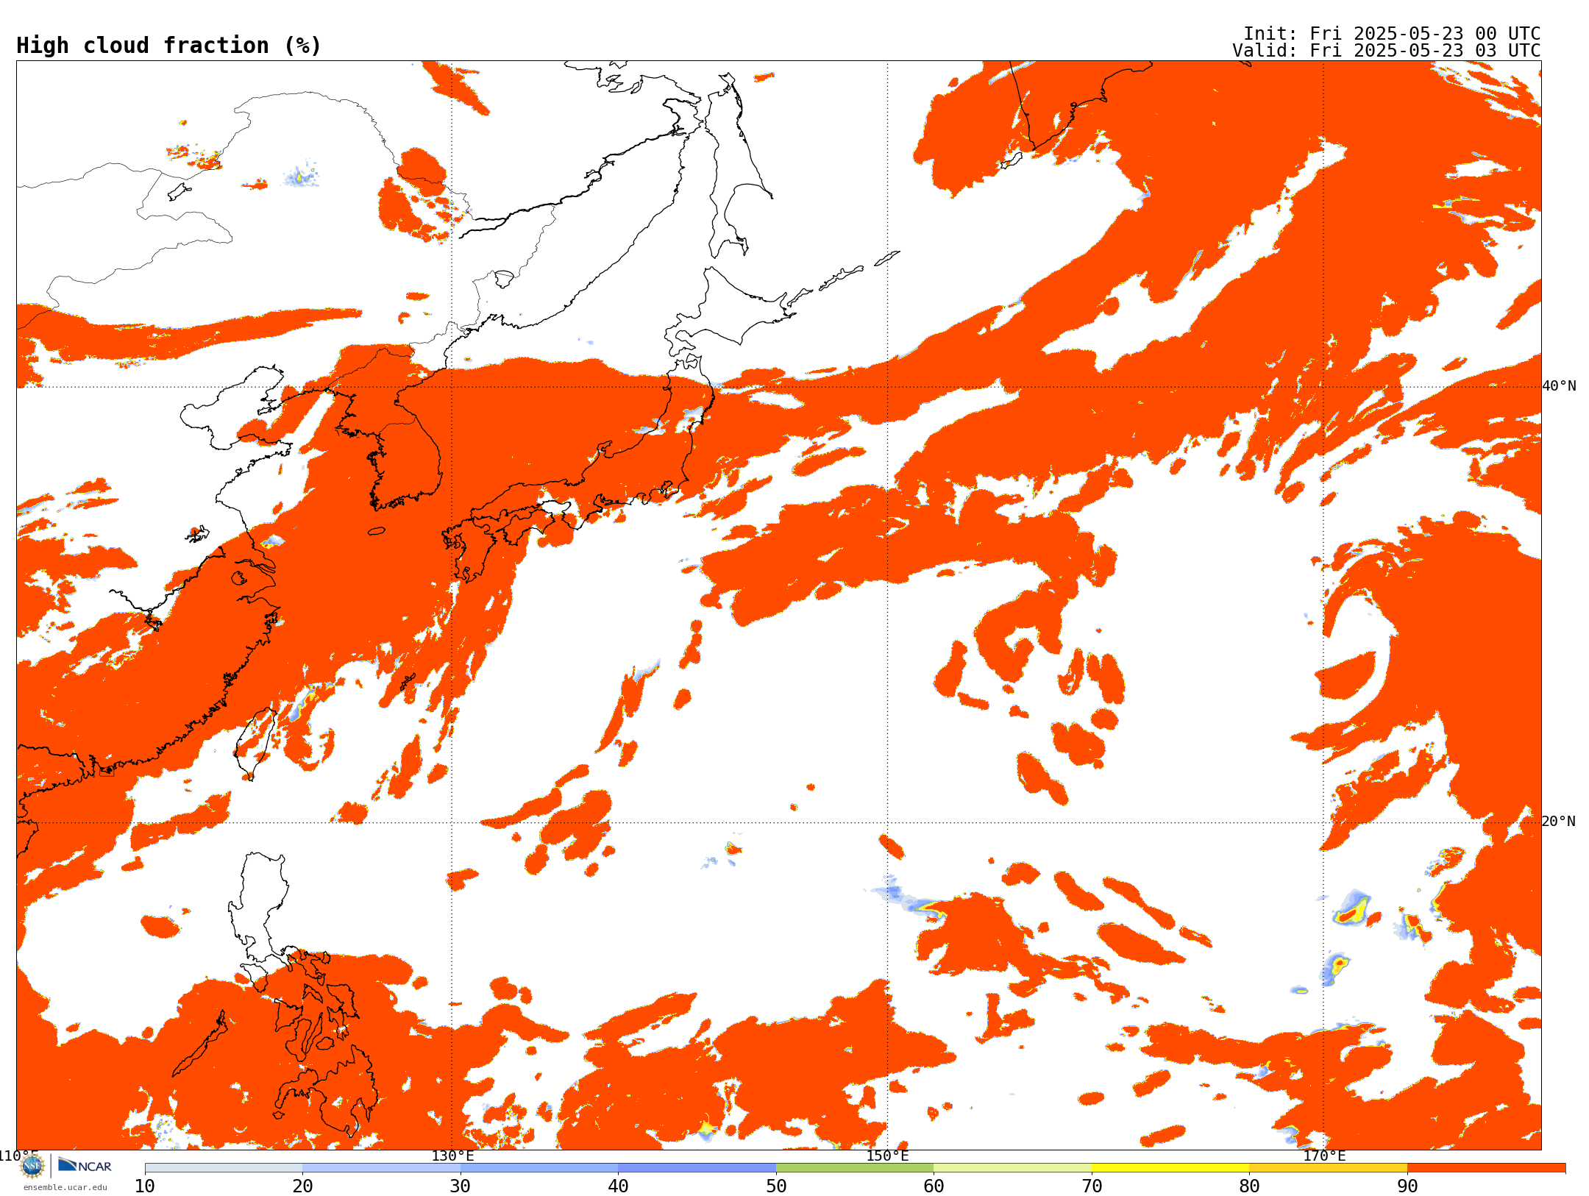Click the 60–70 pale yellow colorbar segment
Screen dimensions: 1589x1196
1013,1168
